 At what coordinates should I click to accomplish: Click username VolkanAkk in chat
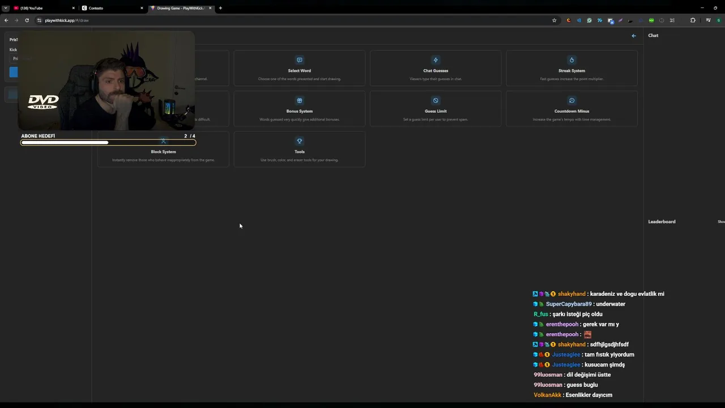pyautogui.click(x=548, y=395)
